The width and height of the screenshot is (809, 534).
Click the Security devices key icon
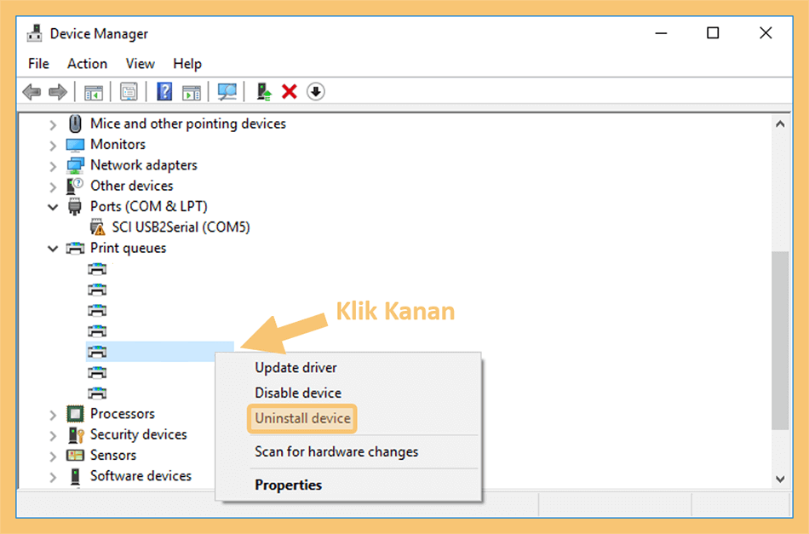(76, 434)
